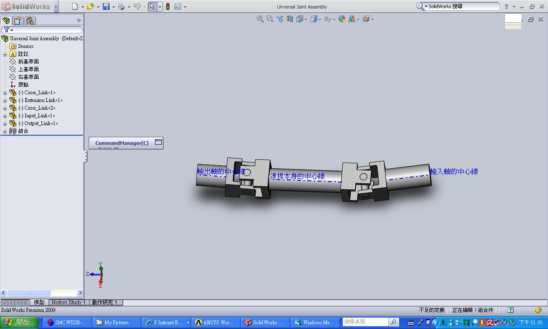
Task: Expand the 結合 mates folder
Action: pos(5,132)
